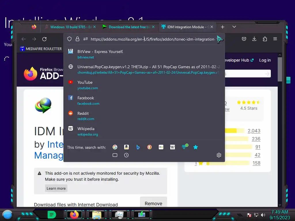Search in Bookmarks with star icon
The image size is (295, 221).
196,147
